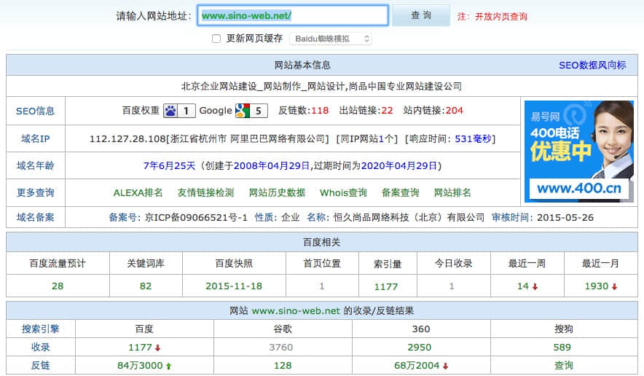This screenshot has height=376, width=644.
Task: Open the 友情链接检测 link
Action: 205,192
